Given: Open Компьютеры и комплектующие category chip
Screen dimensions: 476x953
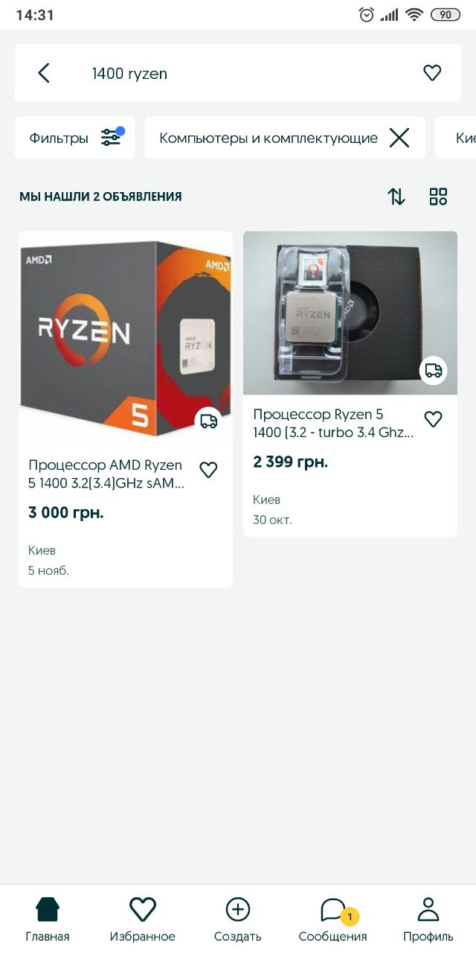Looking at the screenshot, I should (268, 138).
